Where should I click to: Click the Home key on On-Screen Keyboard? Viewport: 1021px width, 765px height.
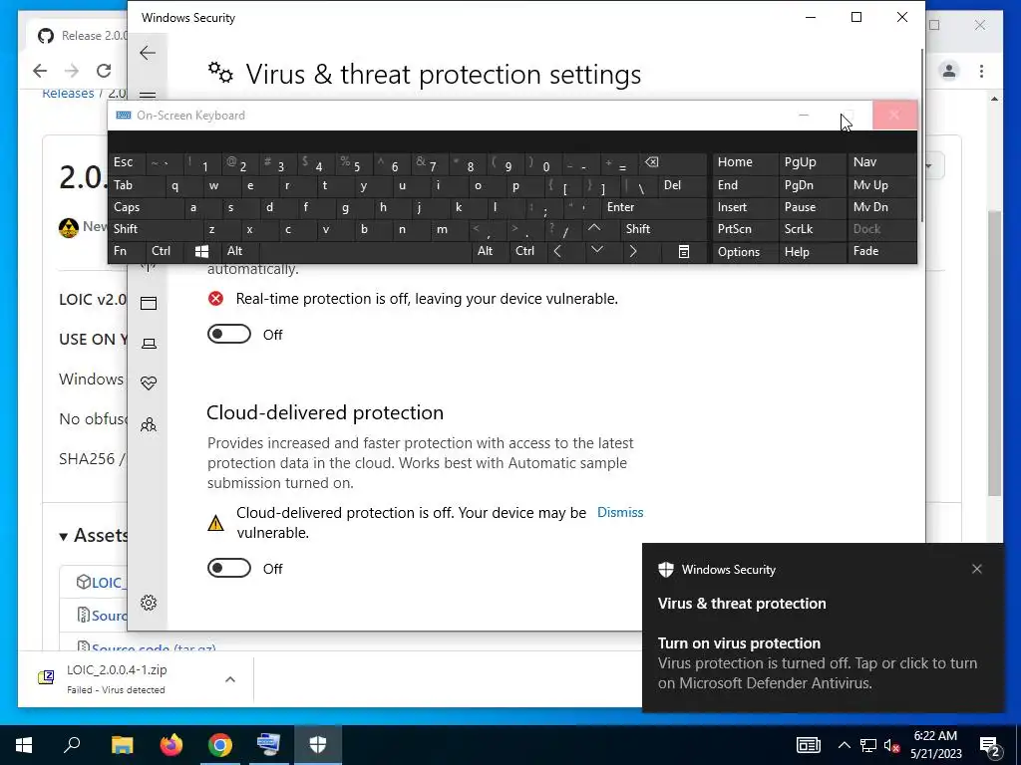[745, 162]
